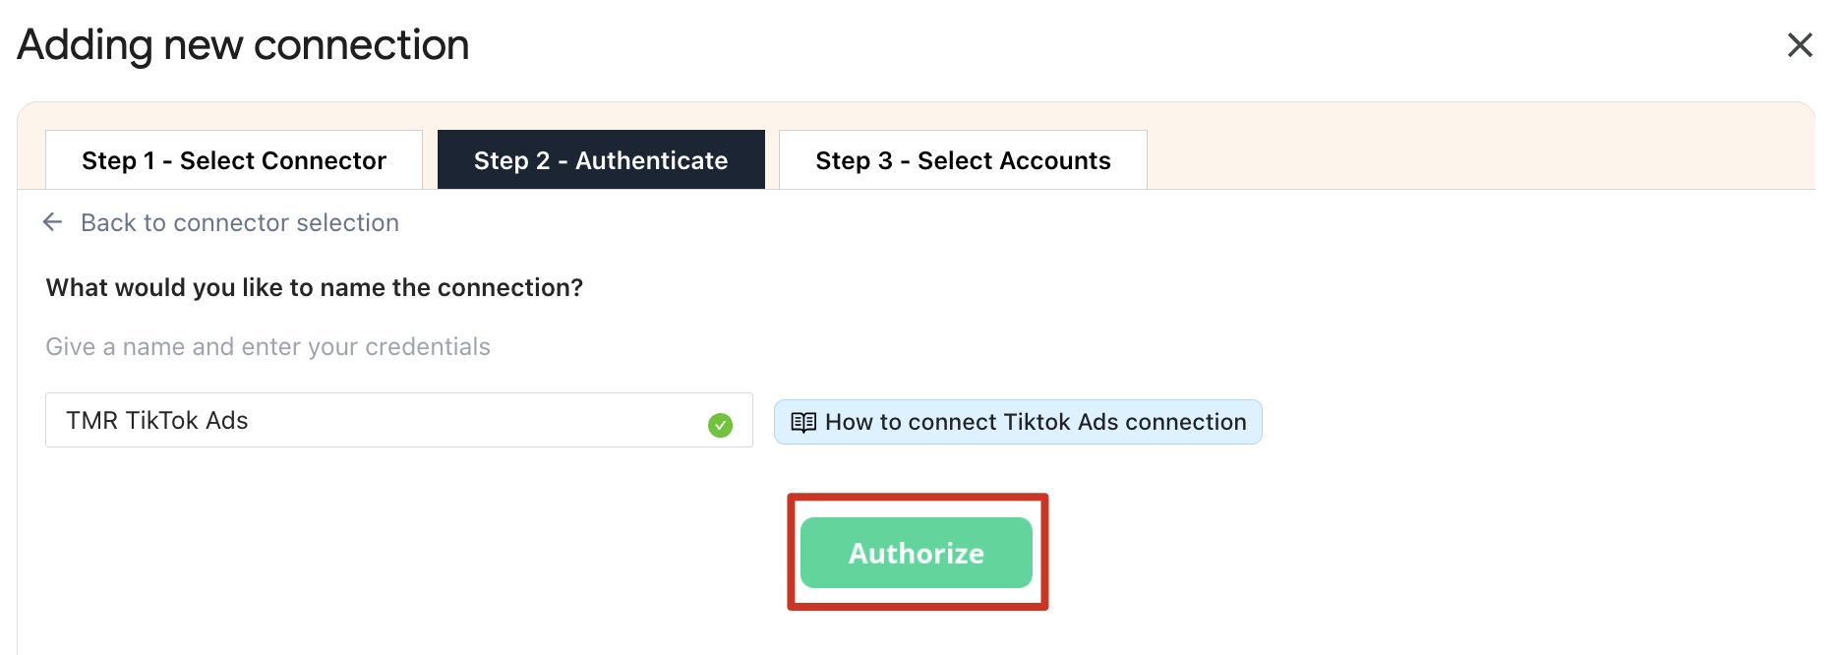
Task: Click the open book help icon
Action: coord(803,422)
